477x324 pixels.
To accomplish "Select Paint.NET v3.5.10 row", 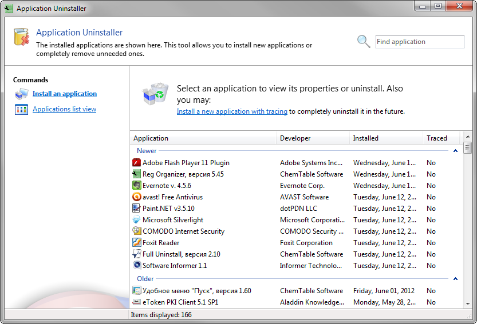I will tap(296, 209).
